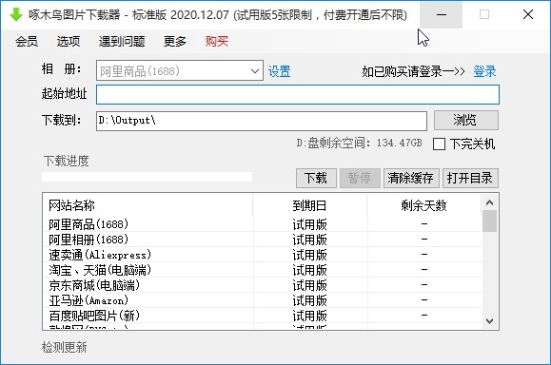This screenshot has width=551, height=365.
Task: Click 试用版 cell in 亚马逊(Amazon) row
Action: click(x=309, y=300)
